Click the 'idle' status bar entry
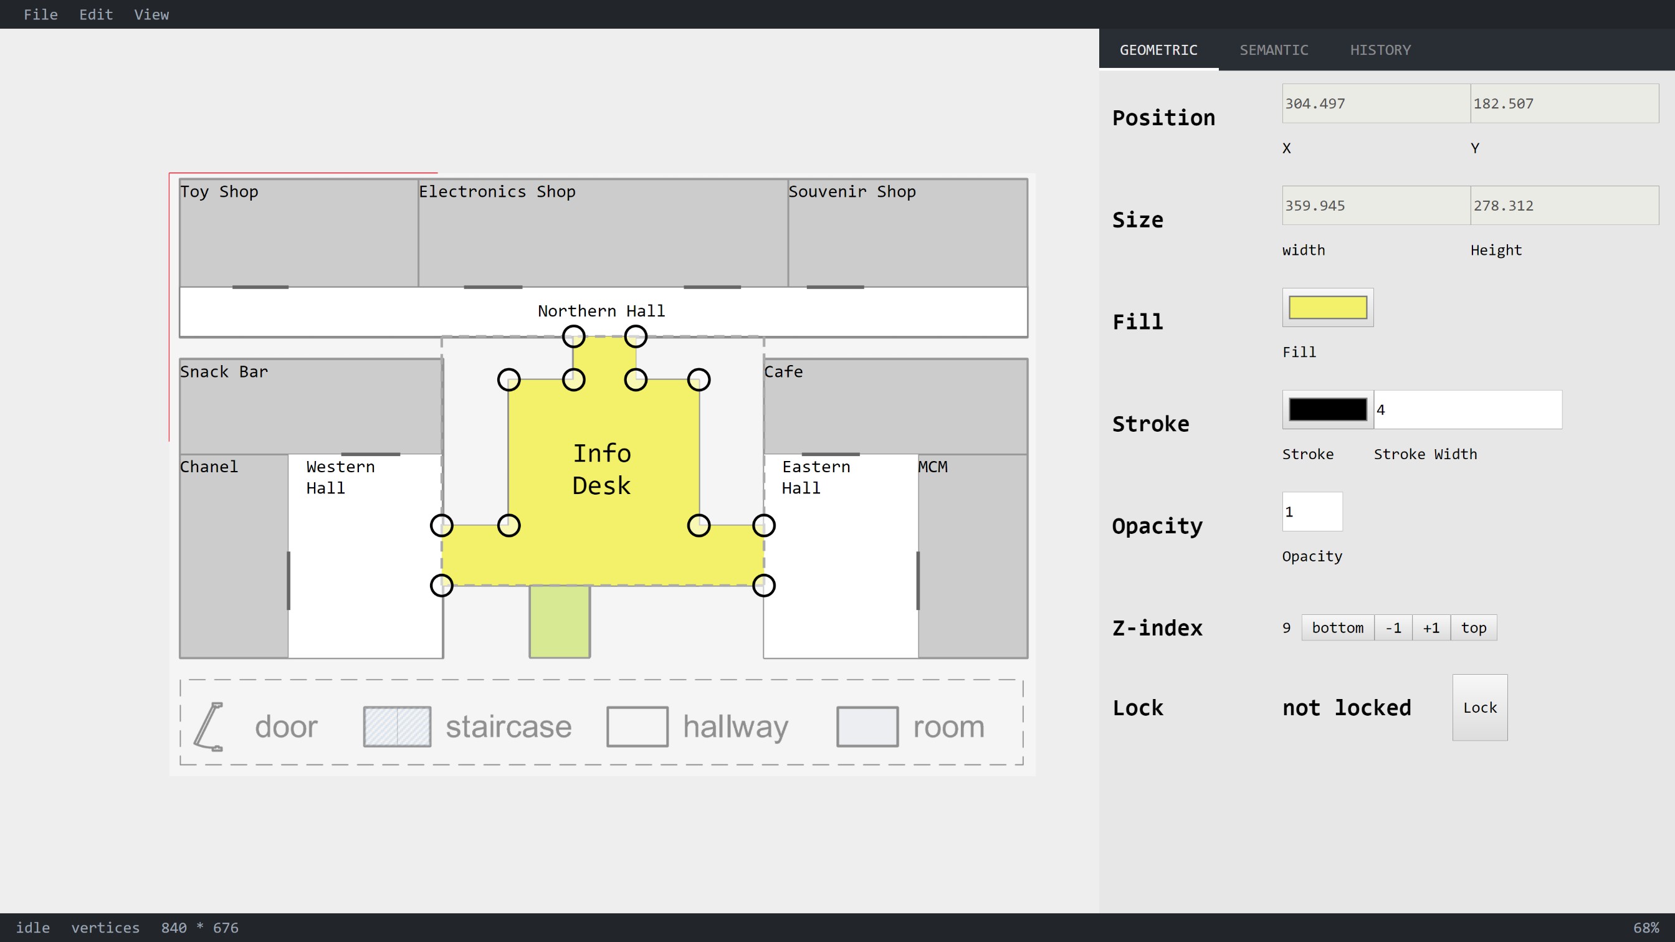Viewport: 1675px width, 942px height. 32,928
